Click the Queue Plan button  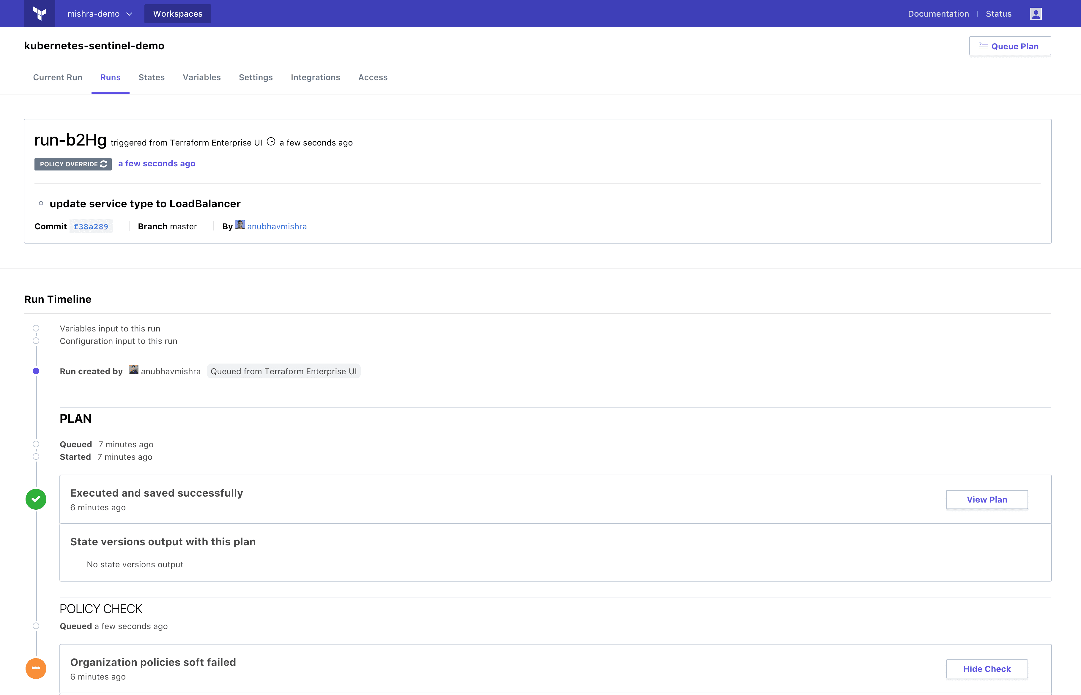(x=1010, y=46)
